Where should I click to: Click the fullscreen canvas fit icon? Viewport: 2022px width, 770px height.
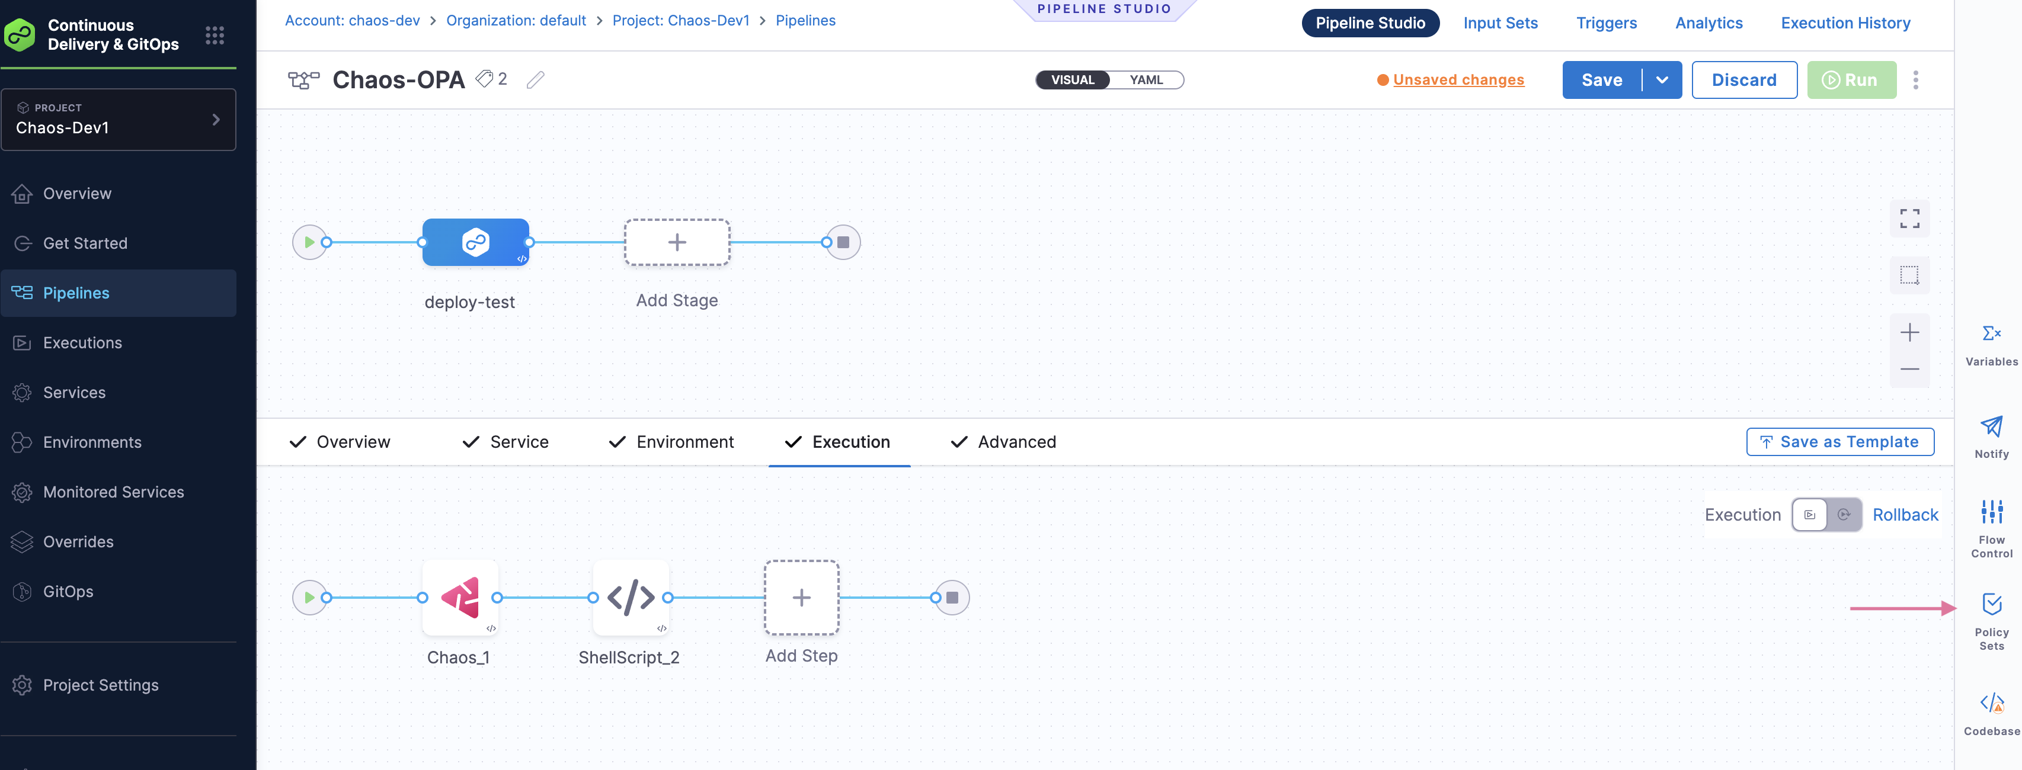pos(1909,219)
